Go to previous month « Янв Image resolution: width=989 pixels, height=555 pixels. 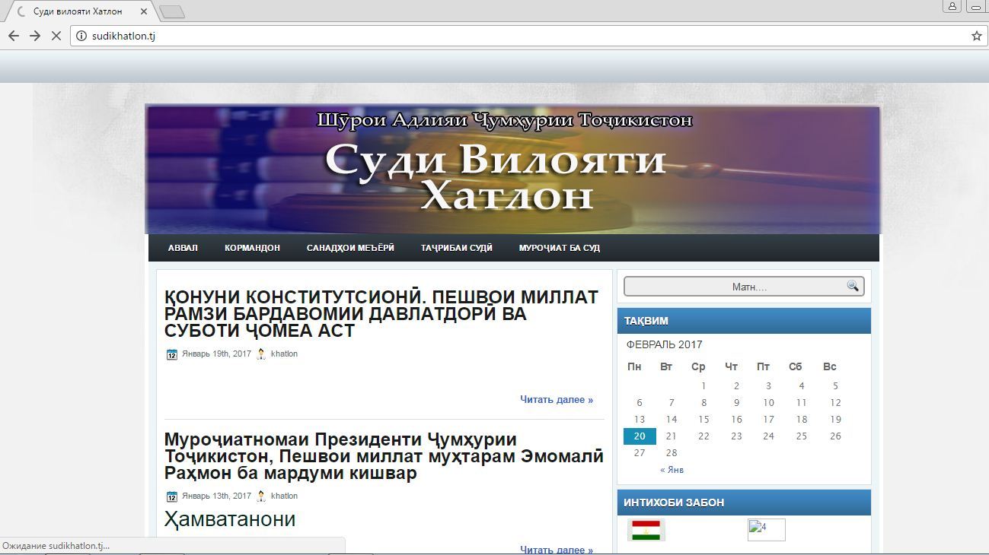click(672, 470)
